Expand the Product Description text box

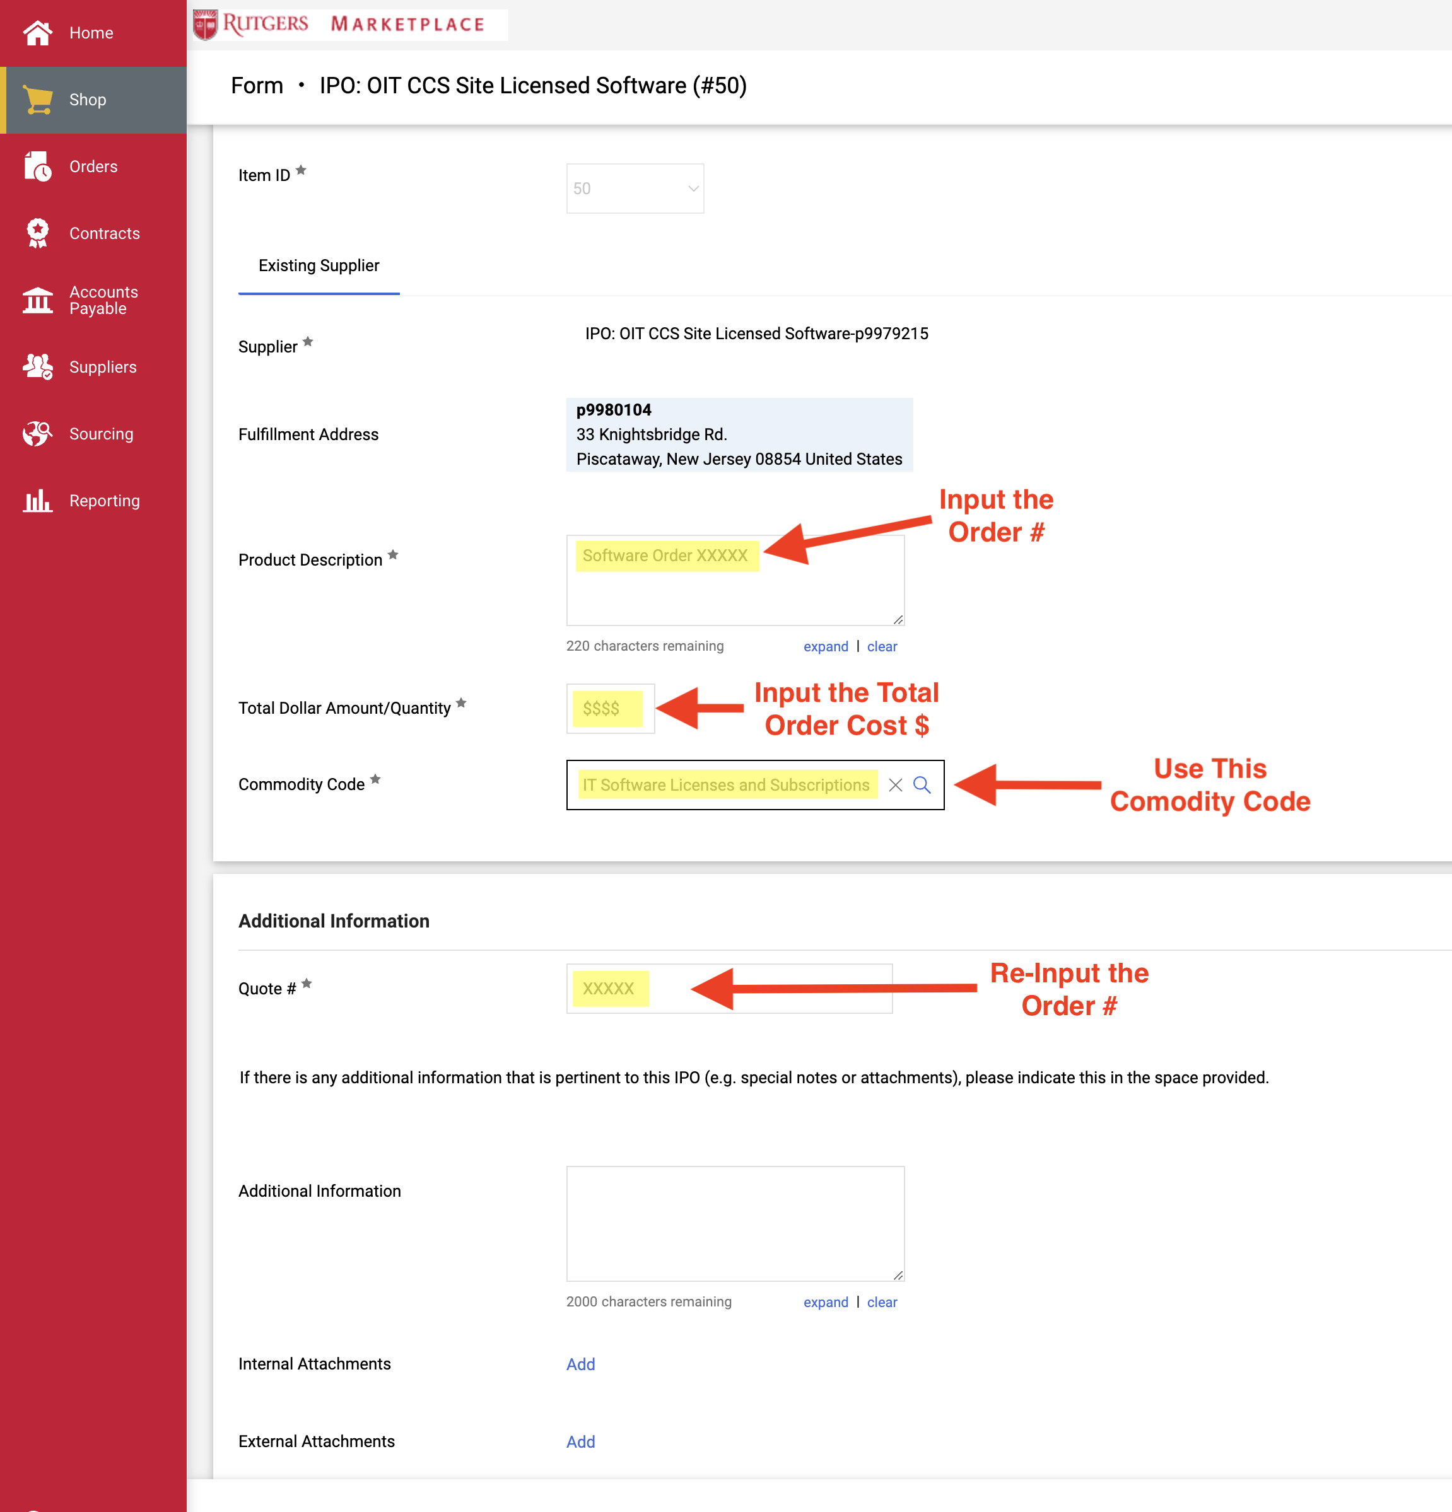826,646
